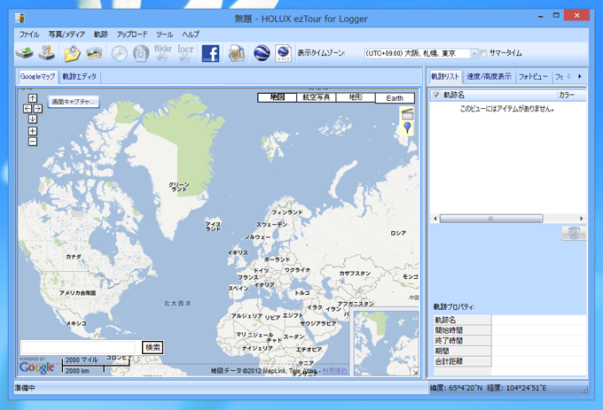Pan map left arrow

tap(27, 109)
